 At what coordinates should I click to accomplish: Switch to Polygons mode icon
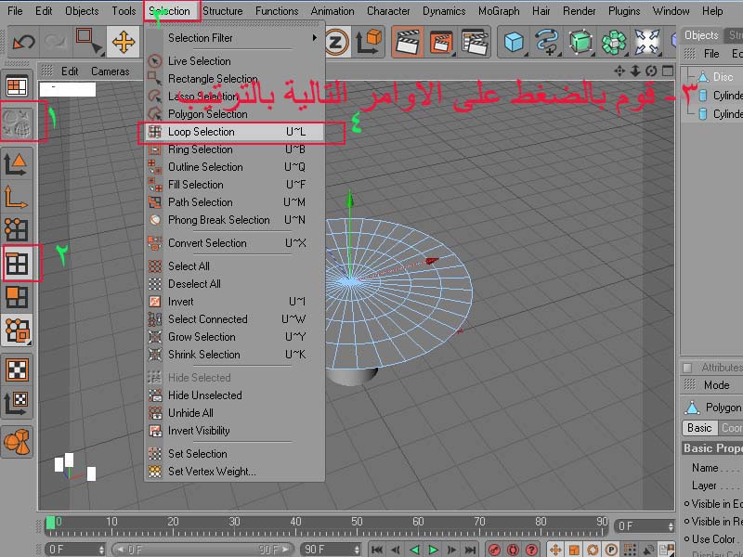click(17, 297)
